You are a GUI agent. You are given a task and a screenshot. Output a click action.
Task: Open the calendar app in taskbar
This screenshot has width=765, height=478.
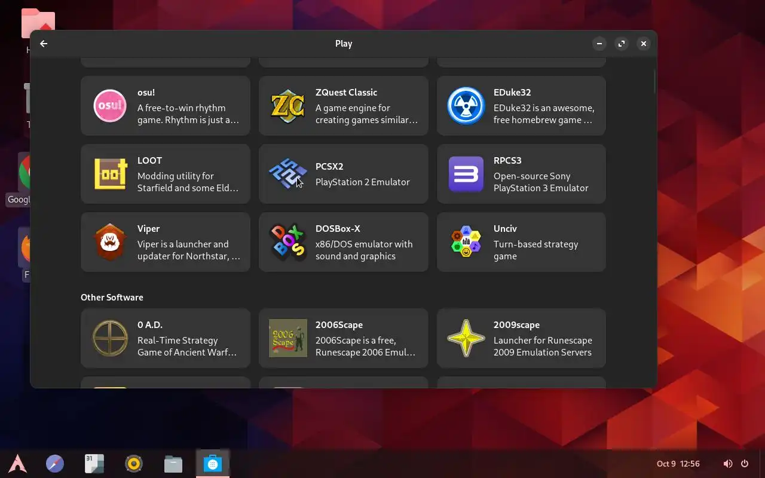click(94, 464)
